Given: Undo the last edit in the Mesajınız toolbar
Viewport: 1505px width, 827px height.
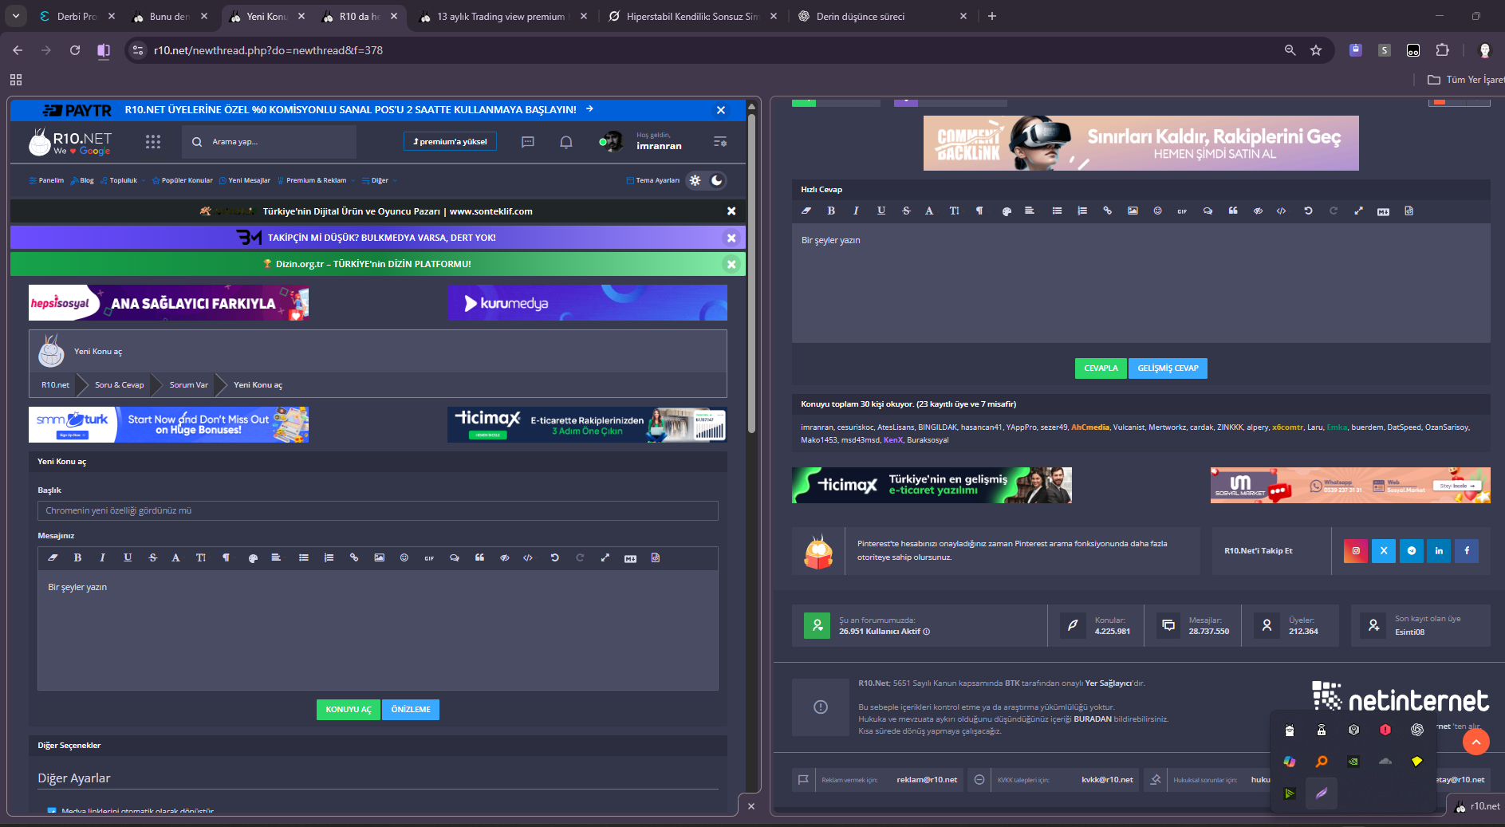Looking at the screenshot, I should [554, 558].
